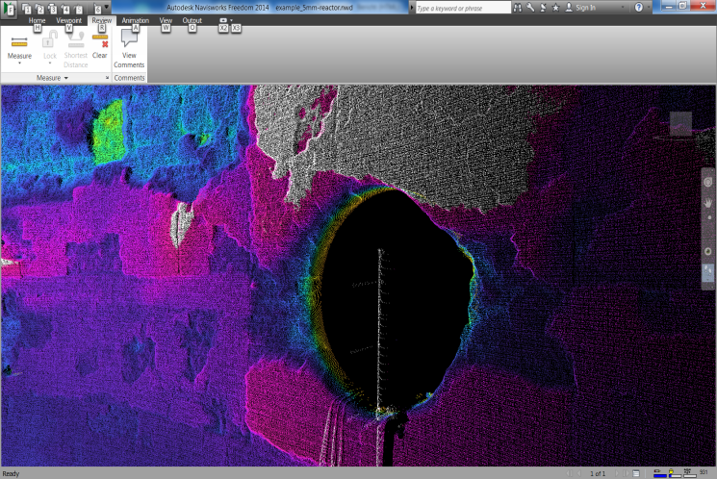Viewport: 717px width, 479px height.
Task: Click the Measure options dialog launcher
Action: coord(107,77)
